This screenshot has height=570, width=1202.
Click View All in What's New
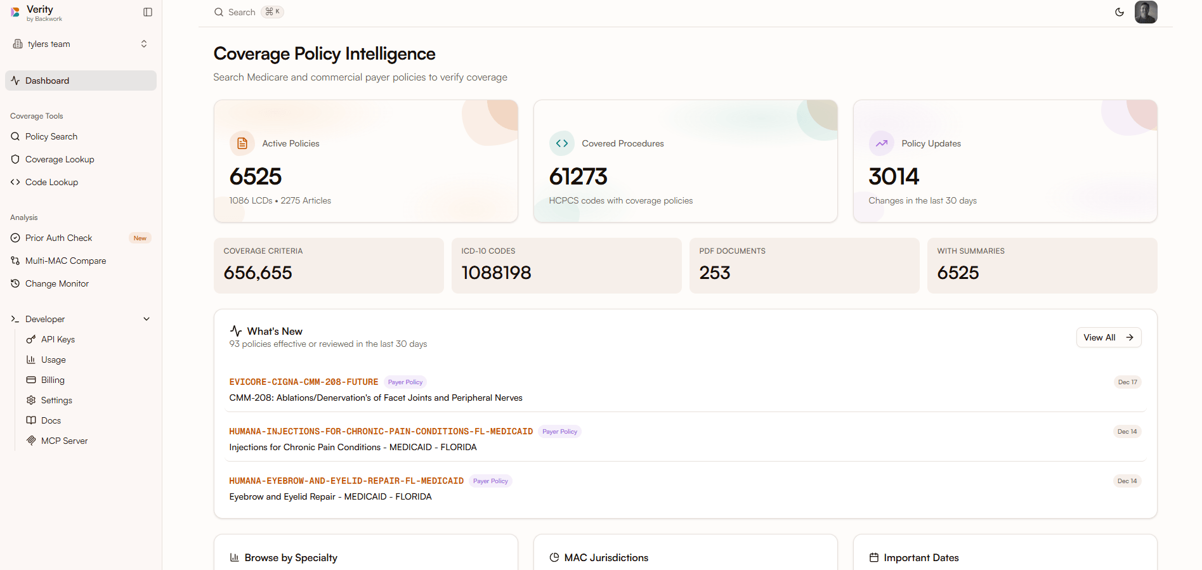(1109, 337)
